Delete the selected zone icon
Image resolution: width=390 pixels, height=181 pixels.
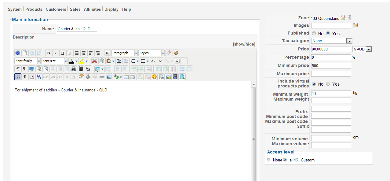click(x=349, y=18)
